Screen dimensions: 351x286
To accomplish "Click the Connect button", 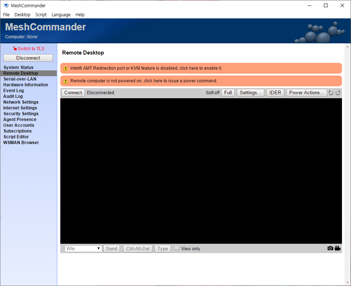I will [x=73, y=93].
